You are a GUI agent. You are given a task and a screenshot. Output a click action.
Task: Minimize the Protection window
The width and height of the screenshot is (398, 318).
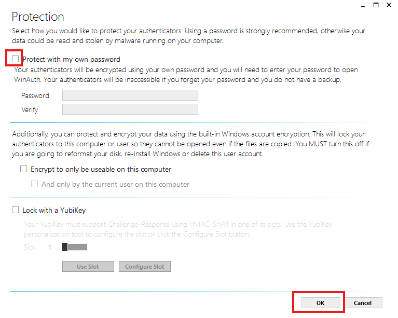click(x=362, y=5)
